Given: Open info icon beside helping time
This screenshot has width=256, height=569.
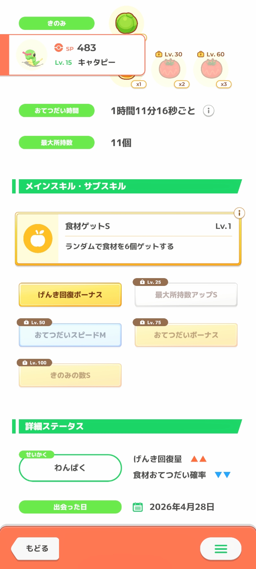Looking at the screenshot, I should [x=209, y=111].
